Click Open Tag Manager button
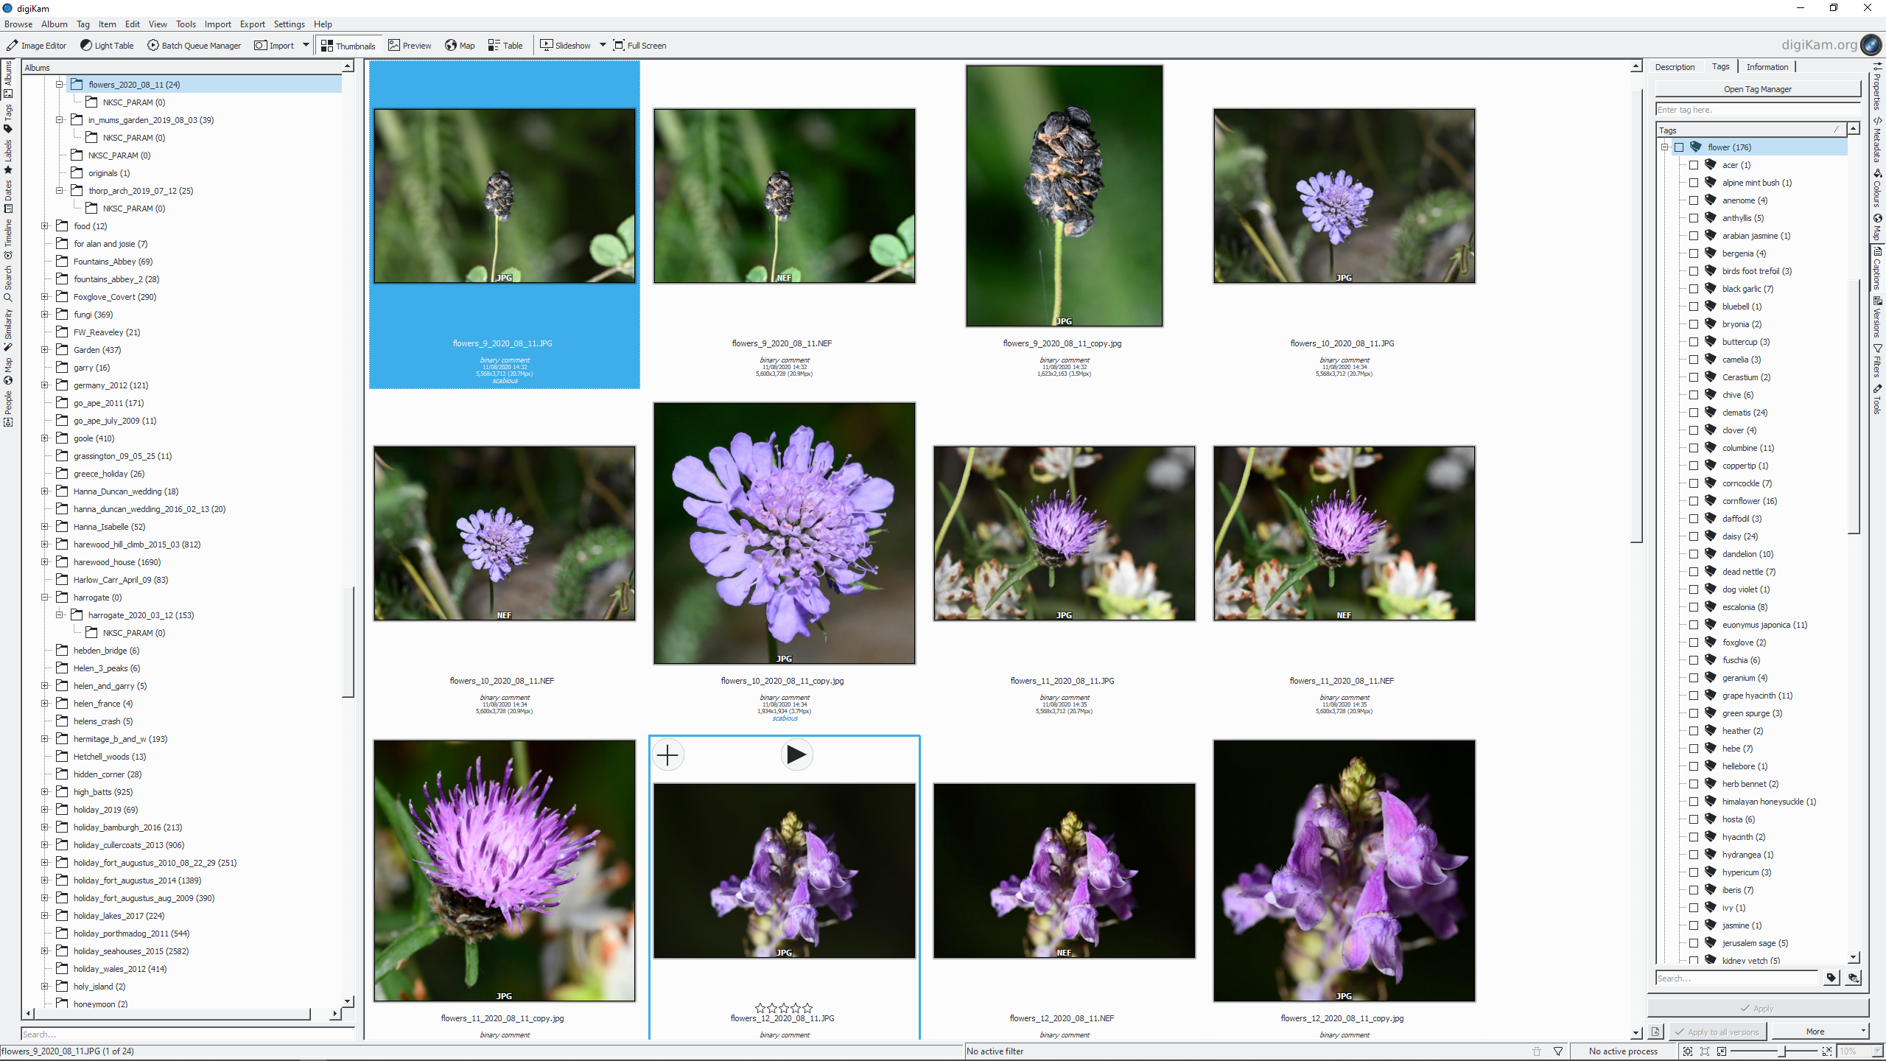This screenshot has width=1886, height=1061. [1757, 89]
